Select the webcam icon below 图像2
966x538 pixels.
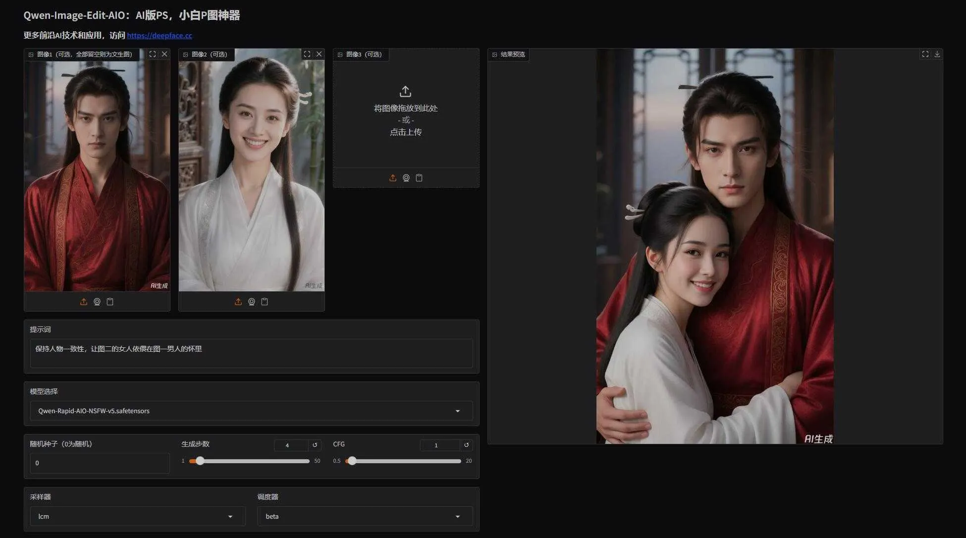click(251, 301)
